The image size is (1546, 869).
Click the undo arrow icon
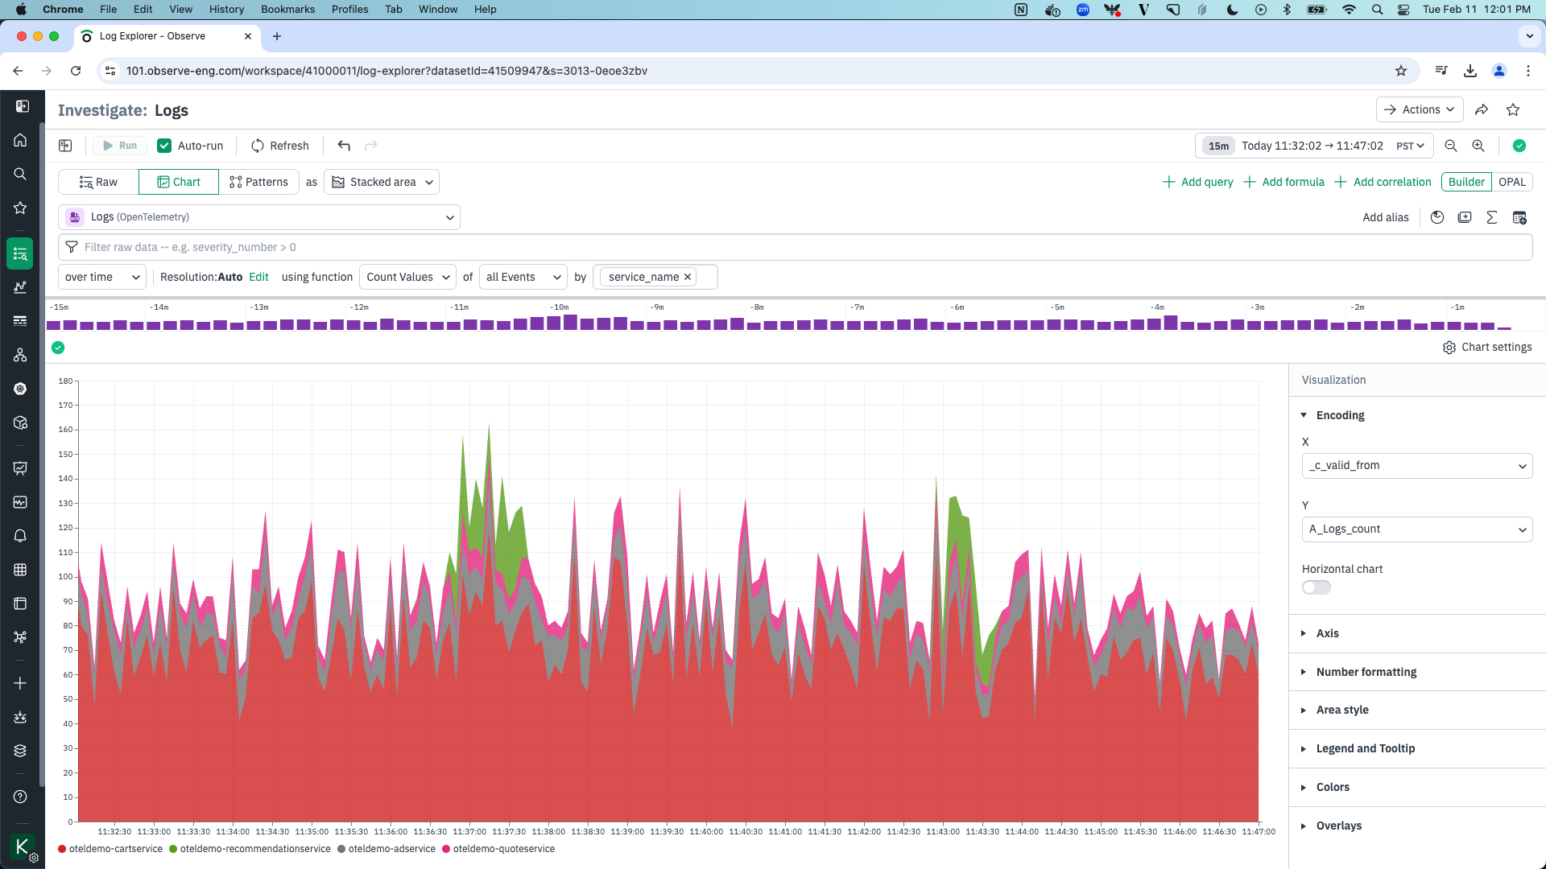(x=344, y=146)
